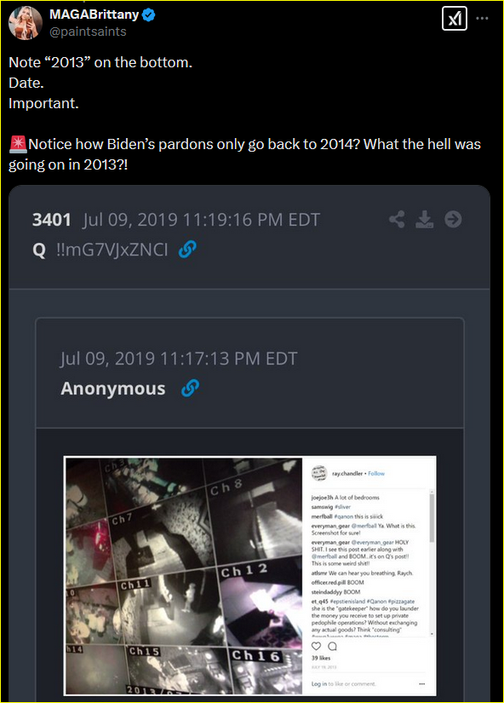
Task: Open the Instagram comment bubble icon
Action: click(332, 646)
